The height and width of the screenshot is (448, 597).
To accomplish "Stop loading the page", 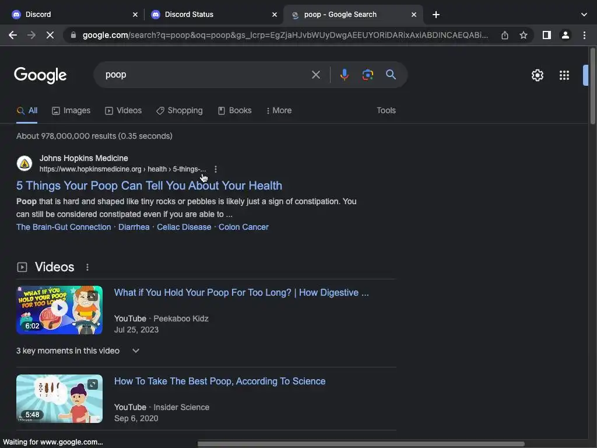I will coord(50,35).
